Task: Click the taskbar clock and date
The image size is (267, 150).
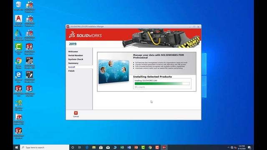Action: pyautogui.click(x=242, y=147)
